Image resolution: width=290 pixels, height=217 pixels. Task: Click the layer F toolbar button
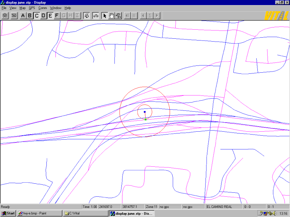pyautogui.click(x=57, y=16)
